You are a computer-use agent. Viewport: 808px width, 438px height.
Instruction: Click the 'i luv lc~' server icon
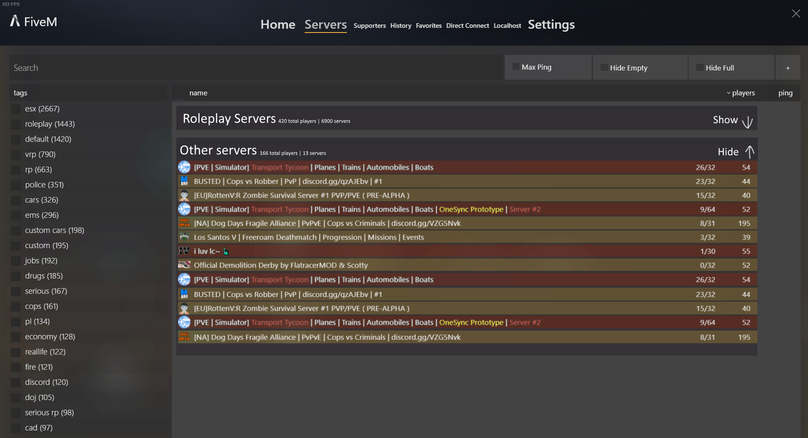(184, 251)
